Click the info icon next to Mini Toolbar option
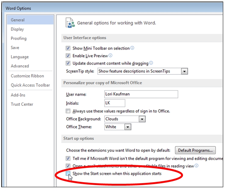 coord(132,48)
